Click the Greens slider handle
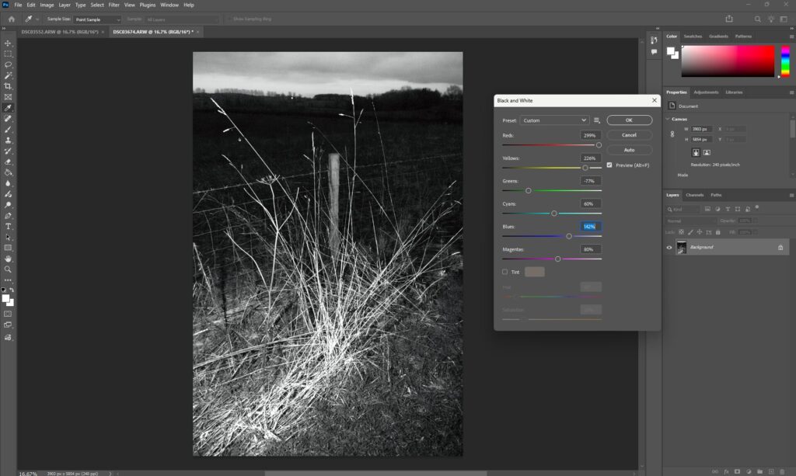The width and height of the screenshot is (796, 476). pos(529,190)
